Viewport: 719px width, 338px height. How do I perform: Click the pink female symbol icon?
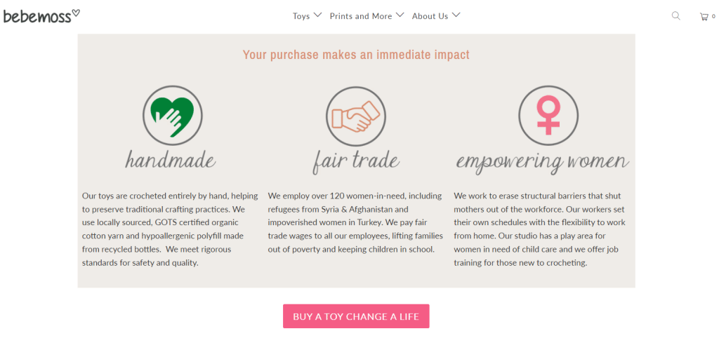coord(548,115)
